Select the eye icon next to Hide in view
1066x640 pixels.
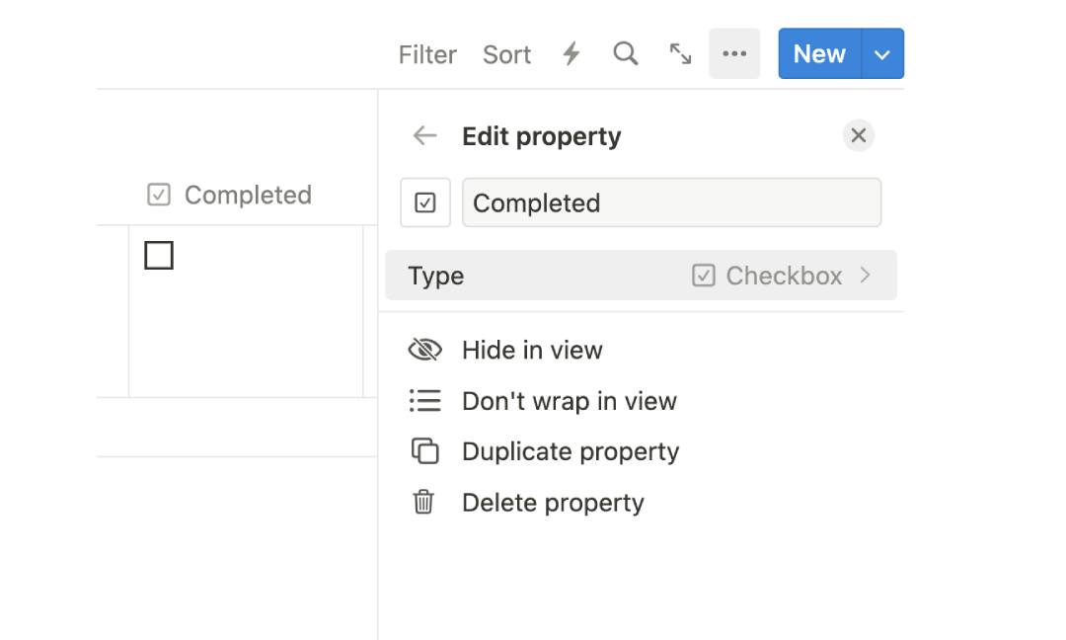tap(424, 350)
